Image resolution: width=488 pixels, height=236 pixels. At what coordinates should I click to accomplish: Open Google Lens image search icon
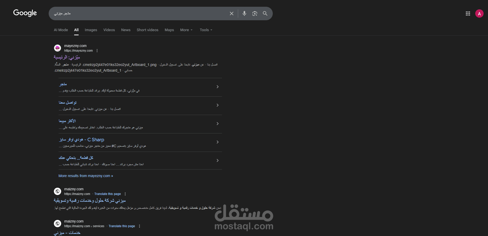(x=255, y=14)
